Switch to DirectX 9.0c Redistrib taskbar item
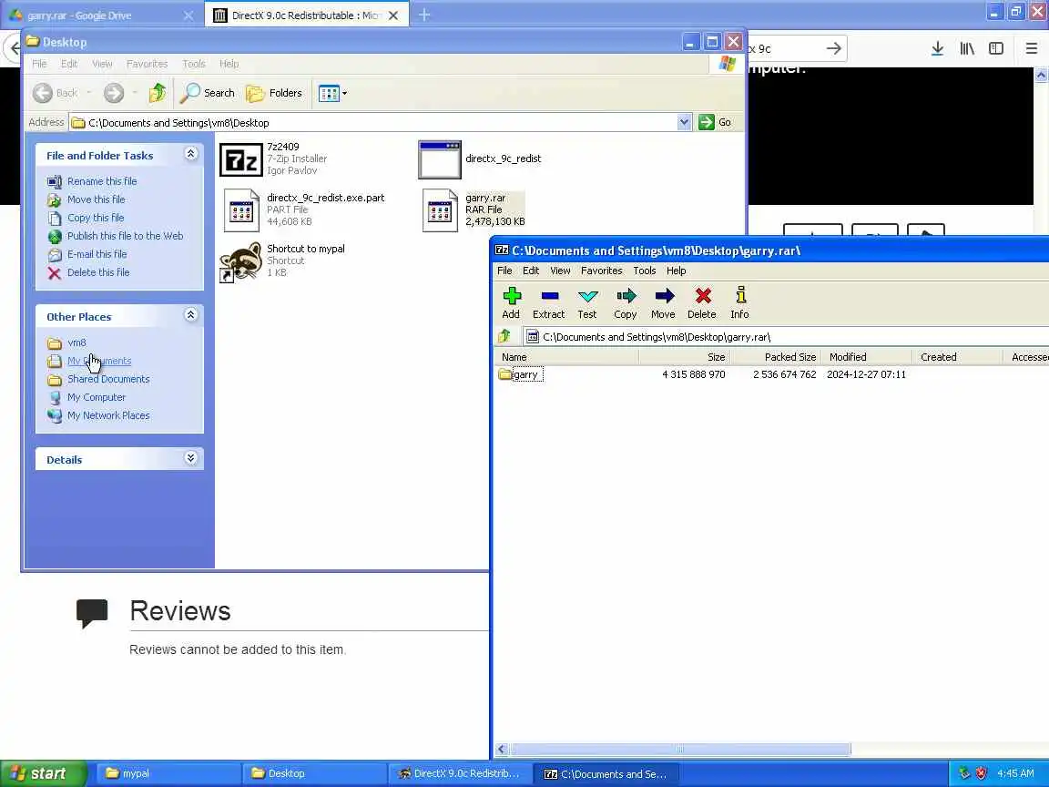1049x787 pixels. click(x=460, y=773)
